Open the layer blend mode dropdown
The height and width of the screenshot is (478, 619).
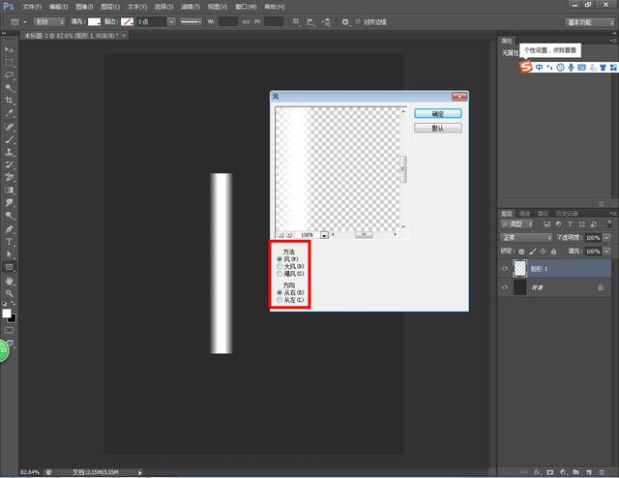coord(525,237)
